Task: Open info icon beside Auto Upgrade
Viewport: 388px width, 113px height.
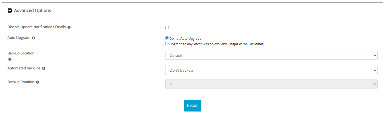Action: (33, 38)
